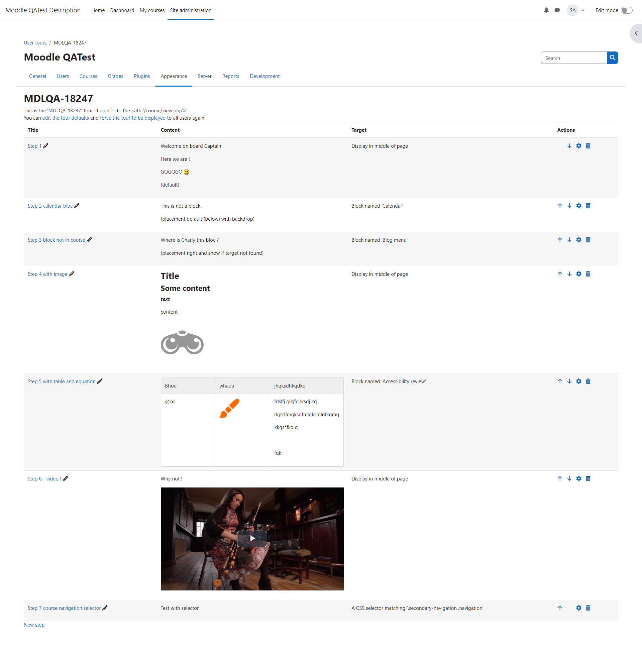Edit title pencil of Step 2 calendar bloc
The height and width of the screenshot is (658, 642).
point(77,206)
